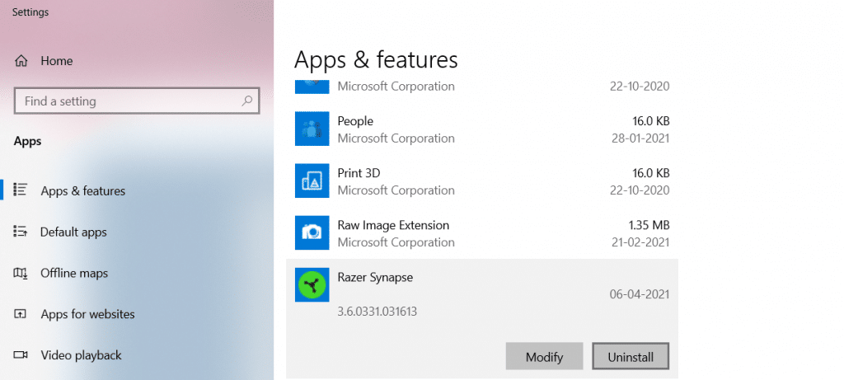Click the Razer Synapse green icon

point(312,284)
